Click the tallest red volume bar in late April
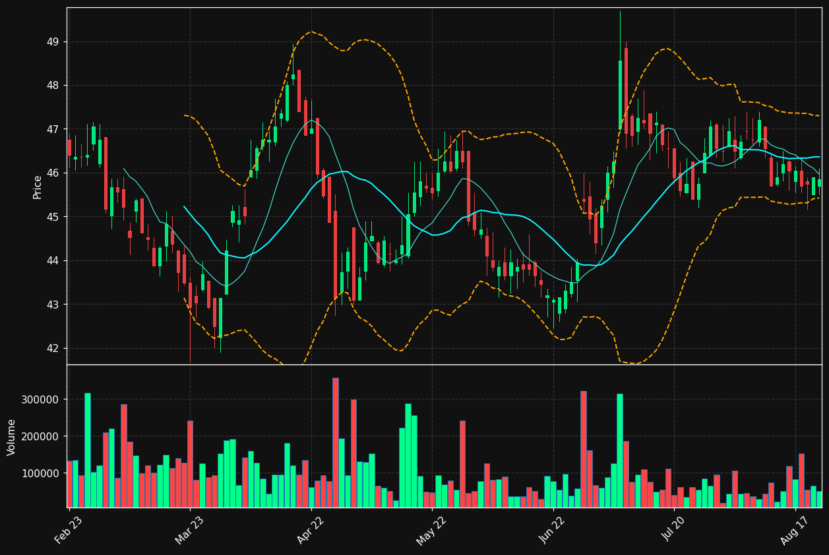829x555 pixels. click(x=336, y=442)
